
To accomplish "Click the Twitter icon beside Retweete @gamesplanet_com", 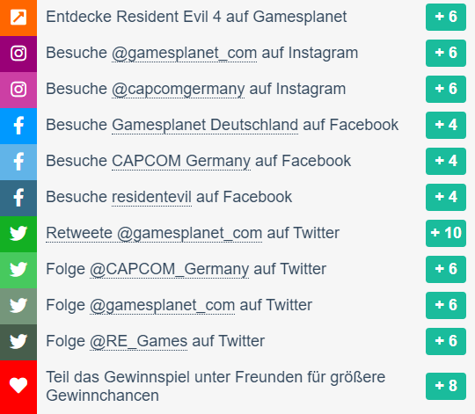I will (18, 233).
